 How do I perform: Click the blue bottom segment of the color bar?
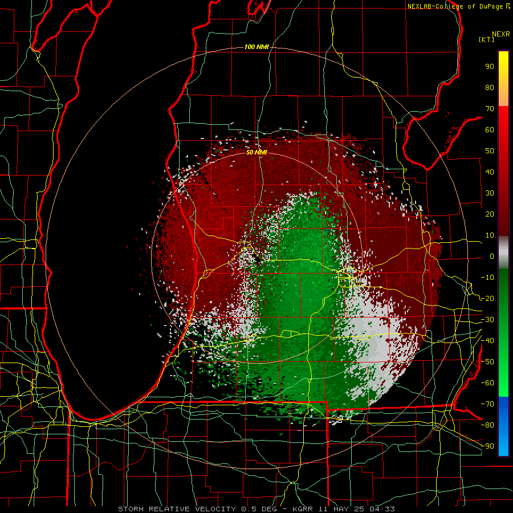[503, 426]
